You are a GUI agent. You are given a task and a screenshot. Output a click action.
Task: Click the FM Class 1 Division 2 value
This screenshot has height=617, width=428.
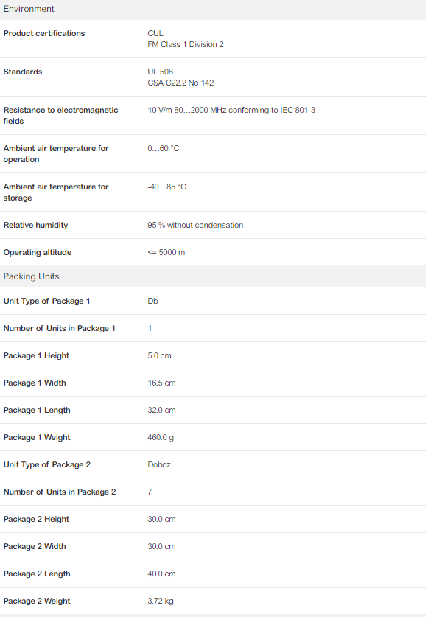(x=186, y=44)
